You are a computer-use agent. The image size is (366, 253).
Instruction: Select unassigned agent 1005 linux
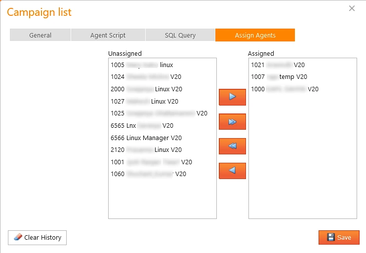pos(162,65)
